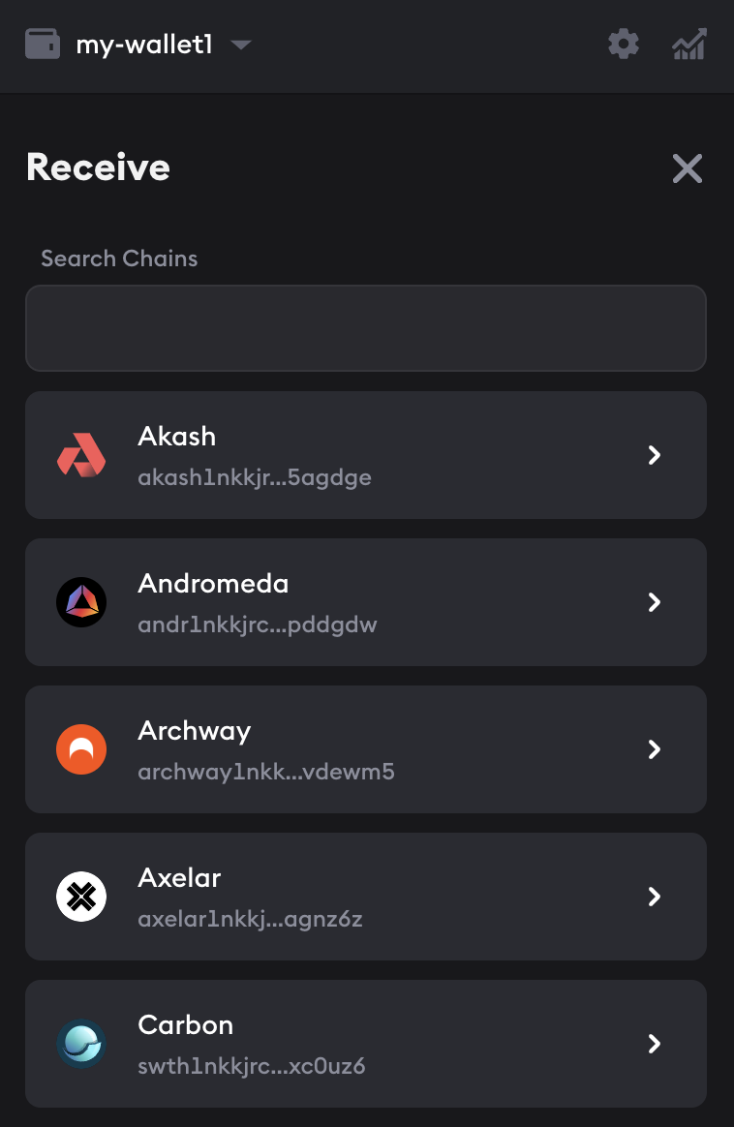Image resolution: width=734 pixels, height=1127 pixels.
Task: Click the Akash chain logo
Action: click(x=81, y=455)
